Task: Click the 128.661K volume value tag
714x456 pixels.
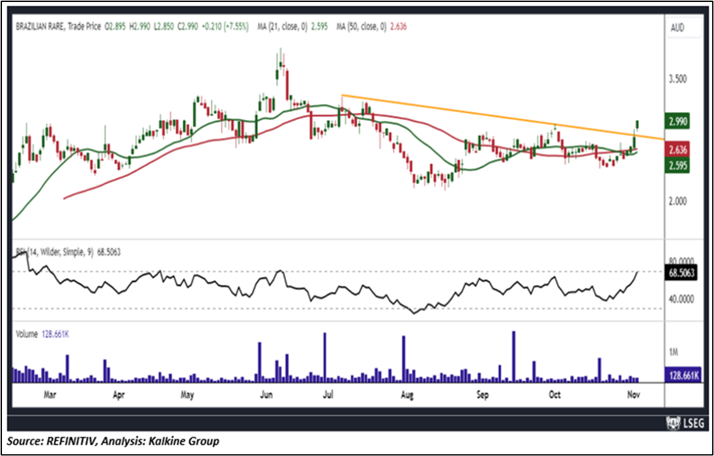Action: click(683, 375)
